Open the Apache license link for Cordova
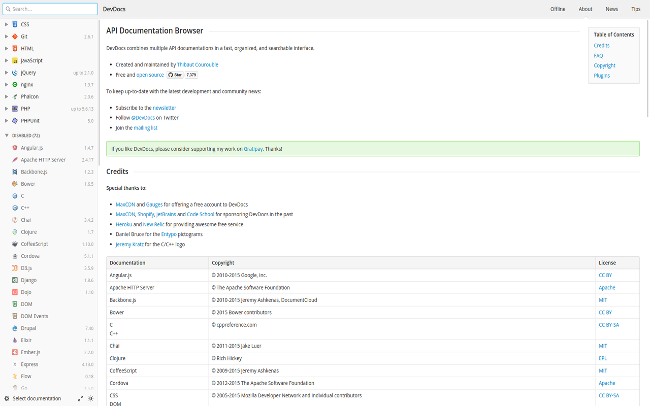 click(x=607, y=383)
